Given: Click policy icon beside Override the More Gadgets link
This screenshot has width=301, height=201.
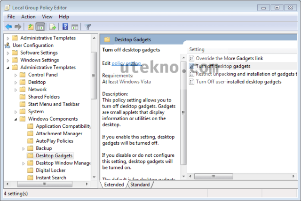Looking at the screenshot, I should (191, 58).
